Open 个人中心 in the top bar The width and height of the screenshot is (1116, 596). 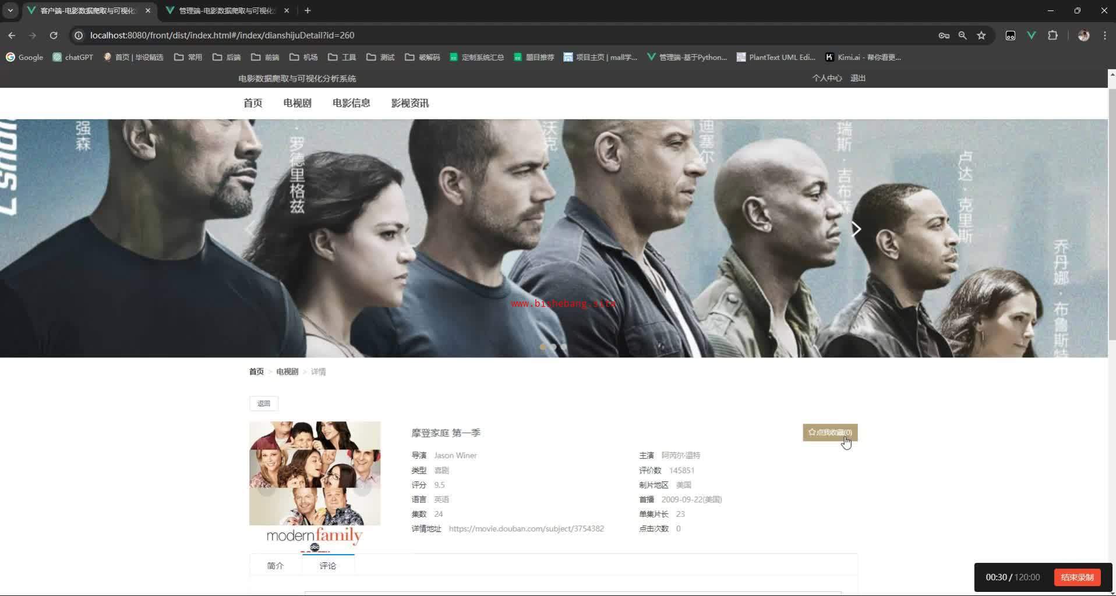point(827,78)
